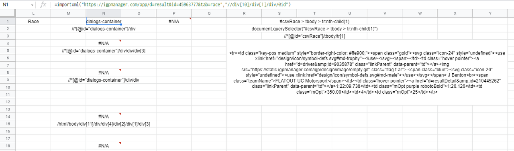The width and height of the screenshot is (514, 151).
Task: Select row 9 header
Action: [x=8, y=80]
